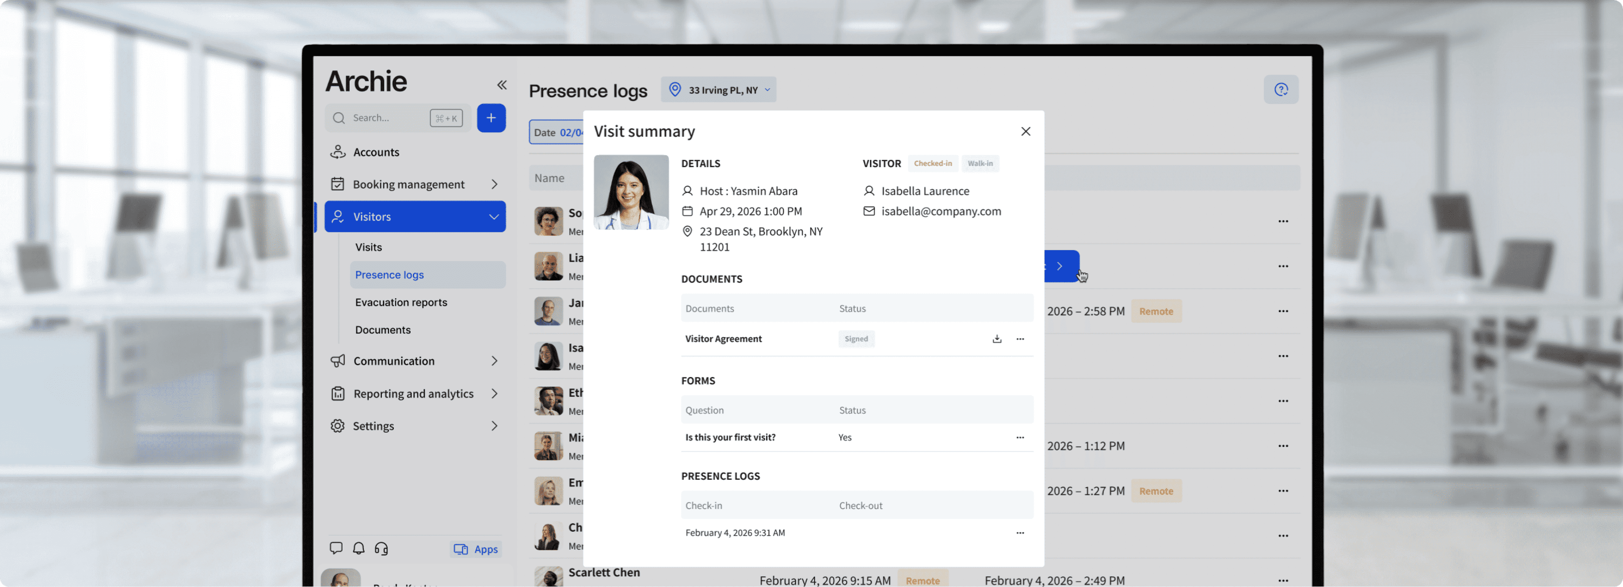
Task: Open the Apps button
Action: pyautogui.click(x=476, y=549)
